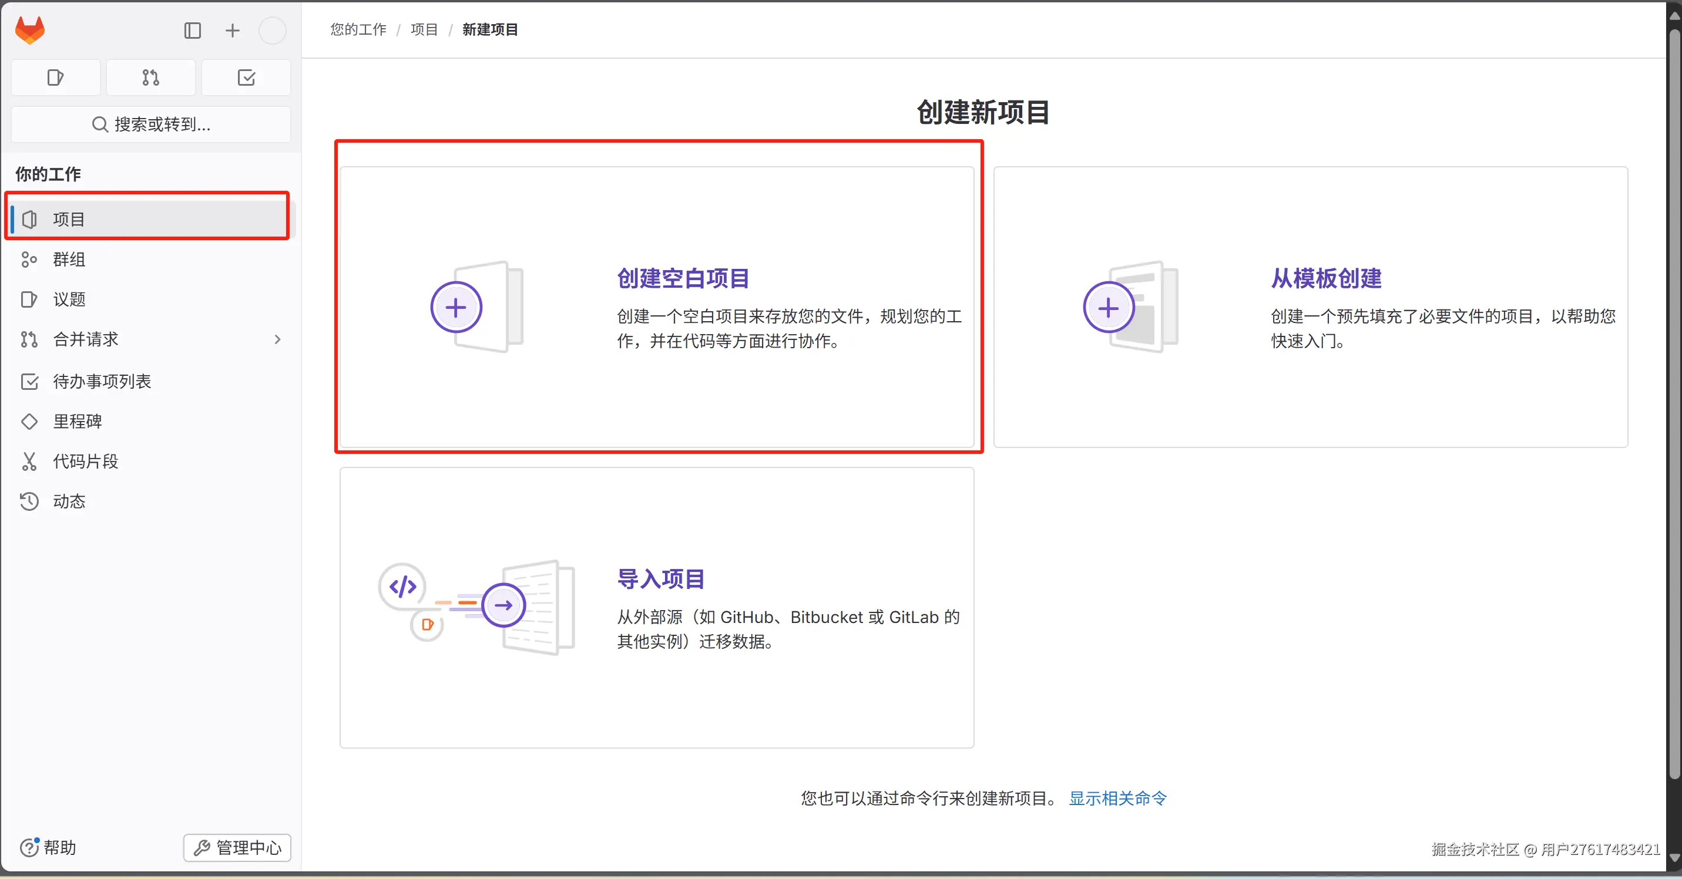Open assigned issues shortcut icon
Viewport: 1682px width, 879px height.
click(x=55, y=78)
